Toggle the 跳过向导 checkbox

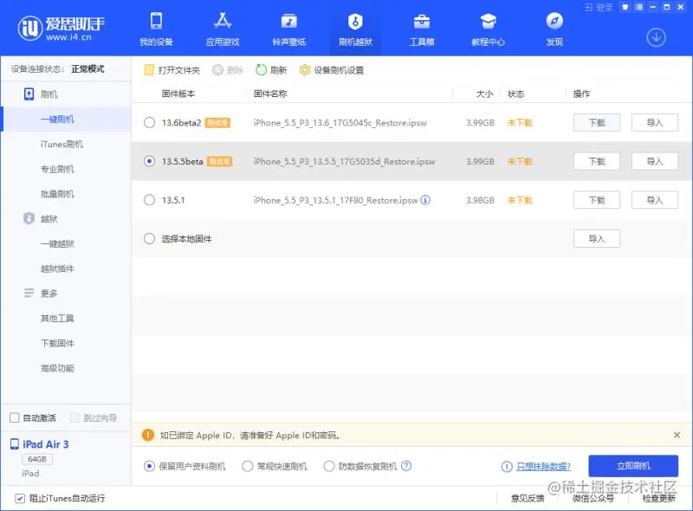tap(75, 417)
